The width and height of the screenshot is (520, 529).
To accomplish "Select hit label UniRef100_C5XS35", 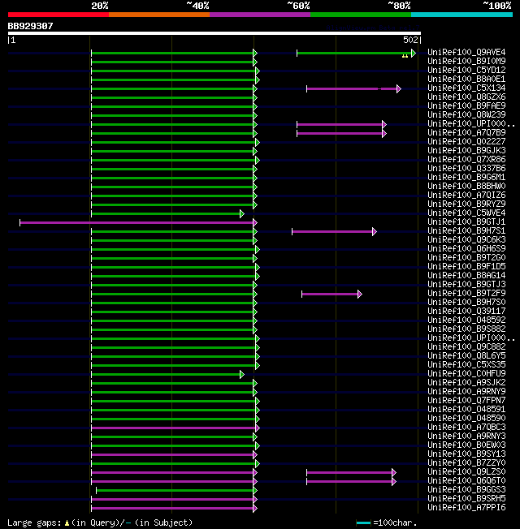I will click(466, 364).
